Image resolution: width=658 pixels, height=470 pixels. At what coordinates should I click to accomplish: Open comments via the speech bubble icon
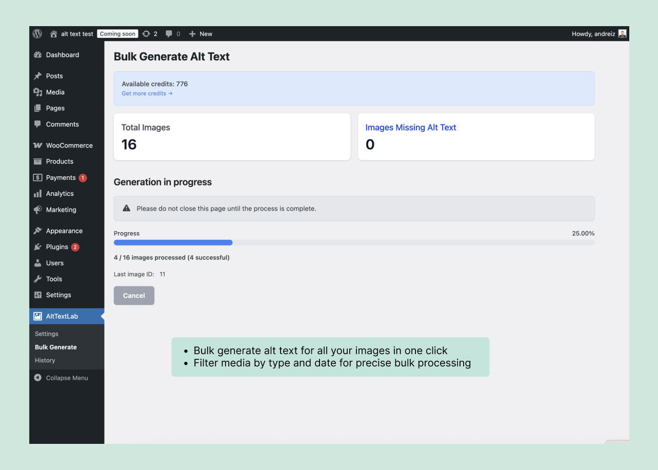168,33
